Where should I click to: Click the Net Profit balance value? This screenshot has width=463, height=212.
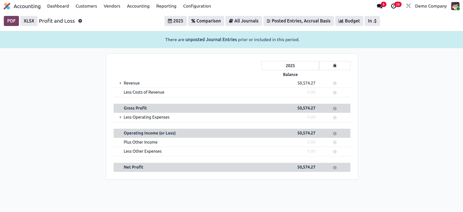[x=306, y=167]
